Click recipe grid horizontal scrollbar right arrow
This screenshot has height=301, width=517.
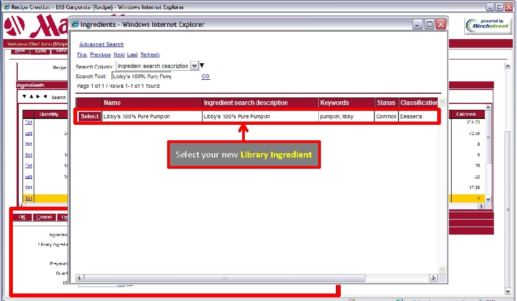point(482,206)
